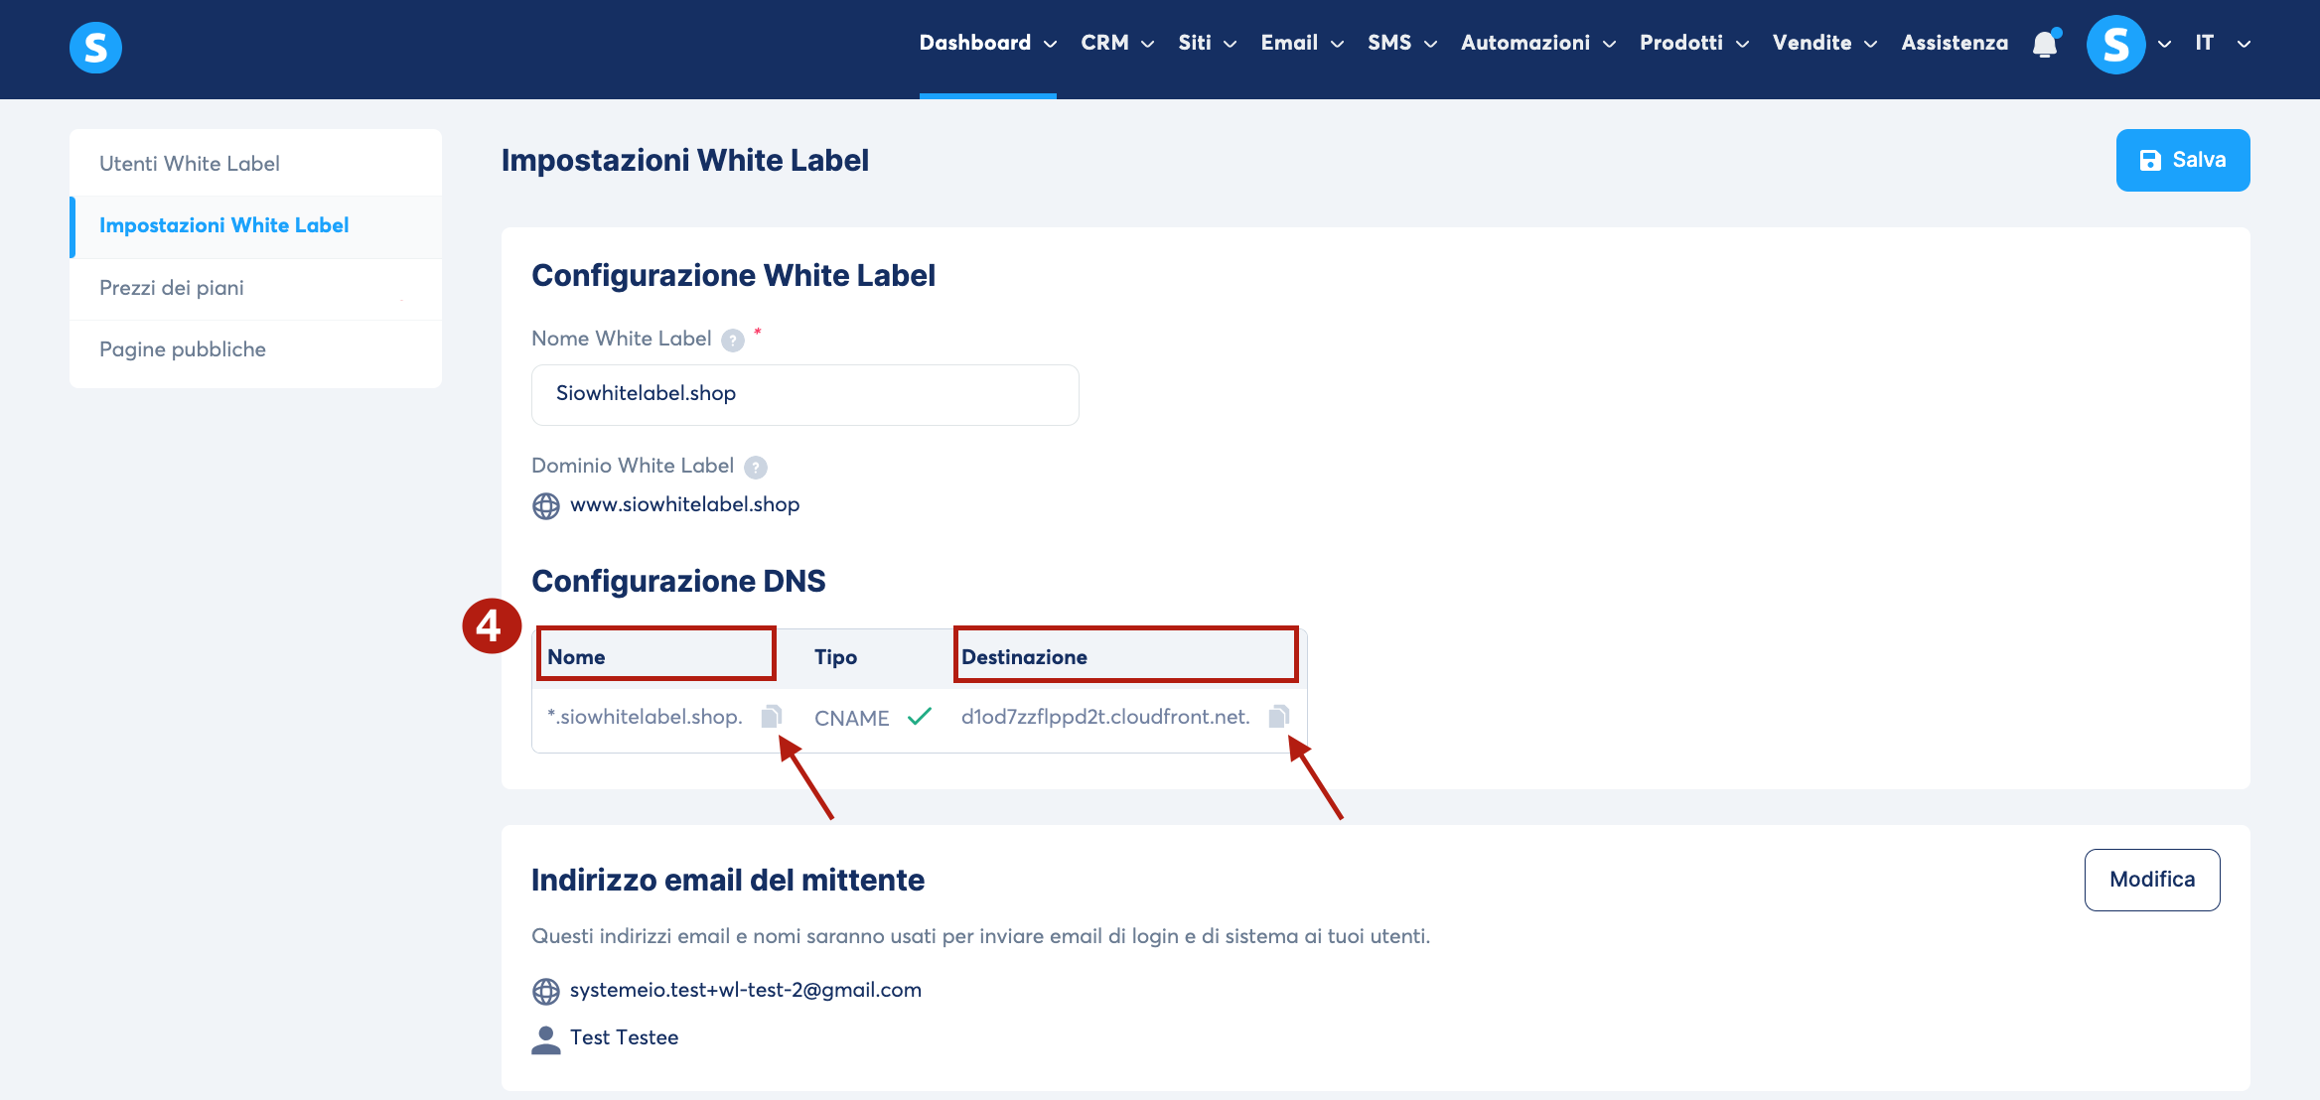Image resolution: width=2320 pixels, height=1100 pixels.
Task: Open Assistenza in top navigation
Action: point(1955,43)
